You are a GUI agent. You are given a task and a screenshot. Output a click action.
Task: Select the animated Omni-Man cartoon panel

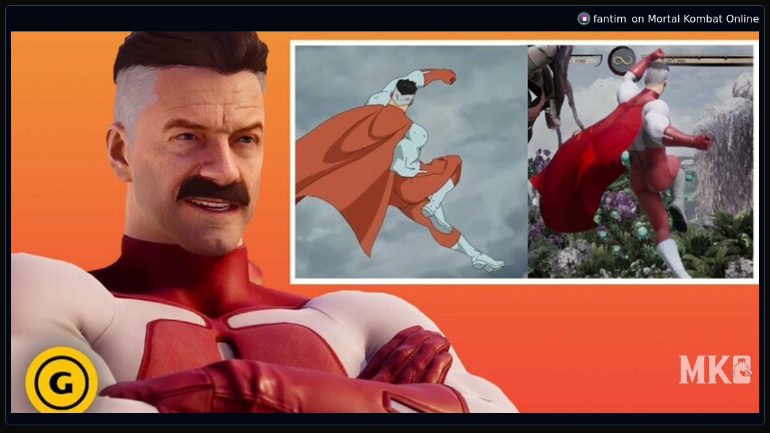coord(411,161)
